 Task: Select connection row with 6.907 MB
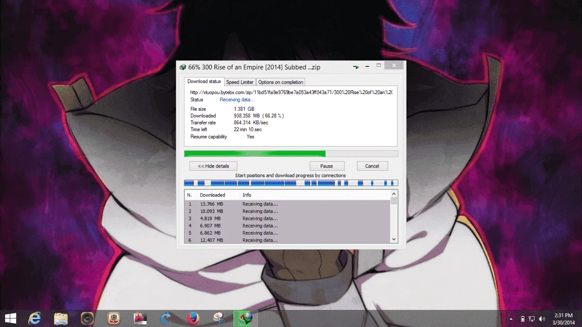288,226
